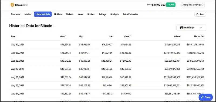
Task: Click the swap arrows icon
Action: coord(202,97)
